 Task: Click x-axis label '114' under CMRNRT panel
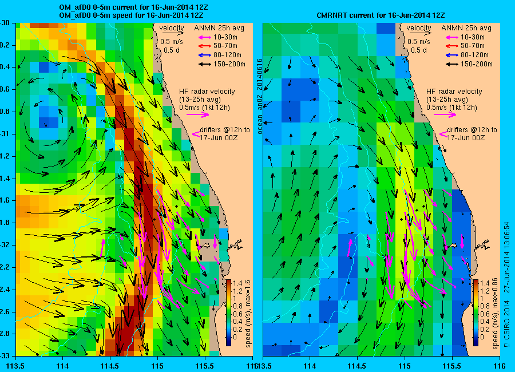[310, 366]
